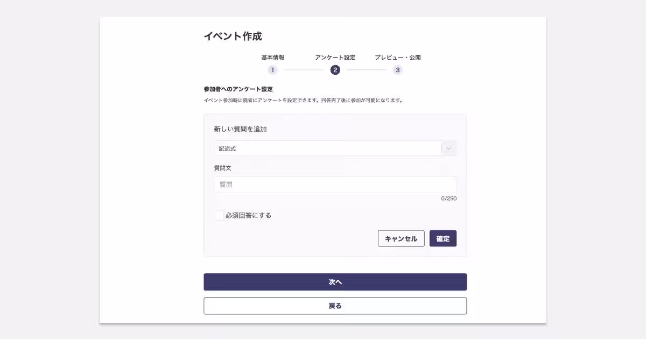
Task: Click the step 1 circle icon
Action: (272, 69)
